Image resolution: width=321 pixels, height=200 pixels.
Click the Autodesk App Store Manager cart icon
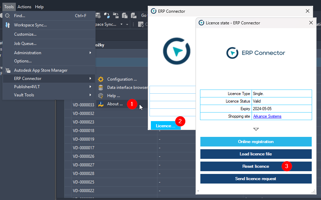tap(8, 70)
